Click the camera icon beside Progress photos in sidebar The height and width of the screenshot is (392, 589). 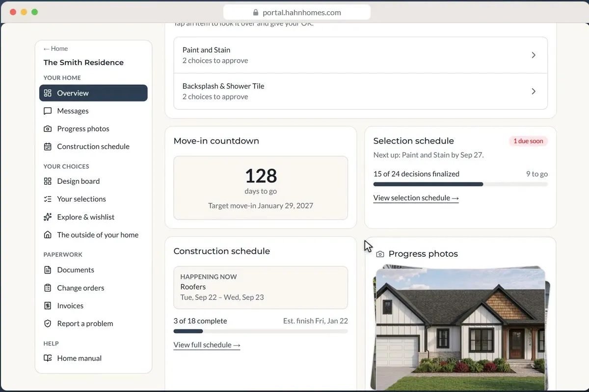[x=48, y=129]
